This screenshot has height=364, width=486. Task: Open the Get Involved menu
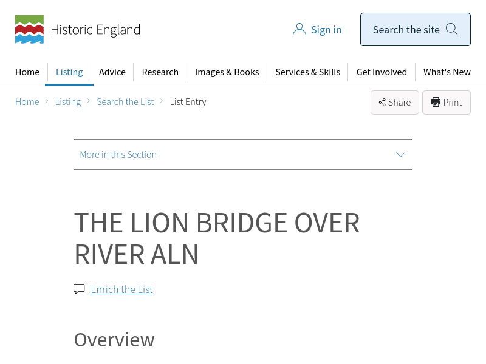(382, 72)
